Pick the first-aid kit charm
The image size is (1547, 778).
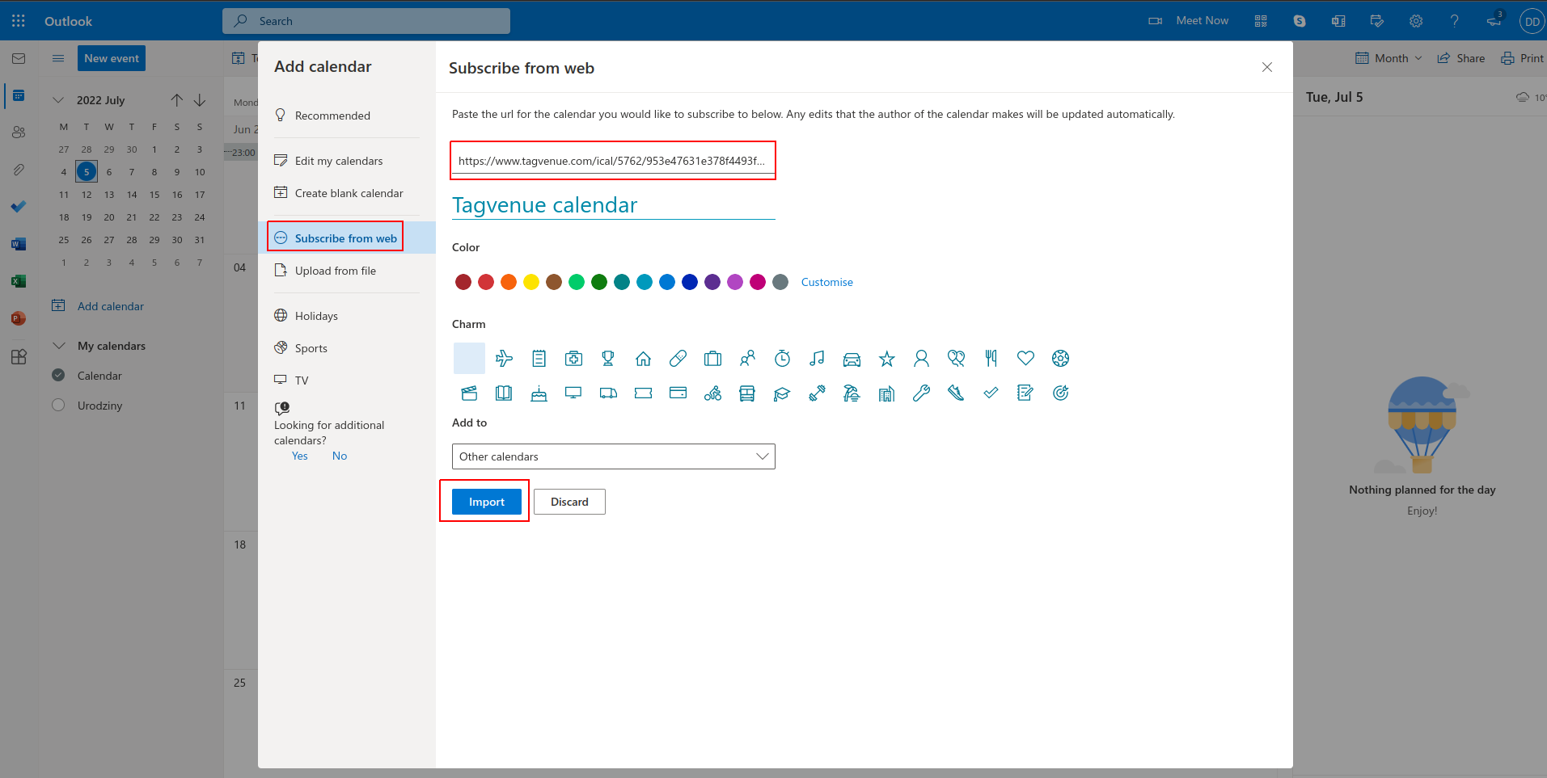[573, 358]
